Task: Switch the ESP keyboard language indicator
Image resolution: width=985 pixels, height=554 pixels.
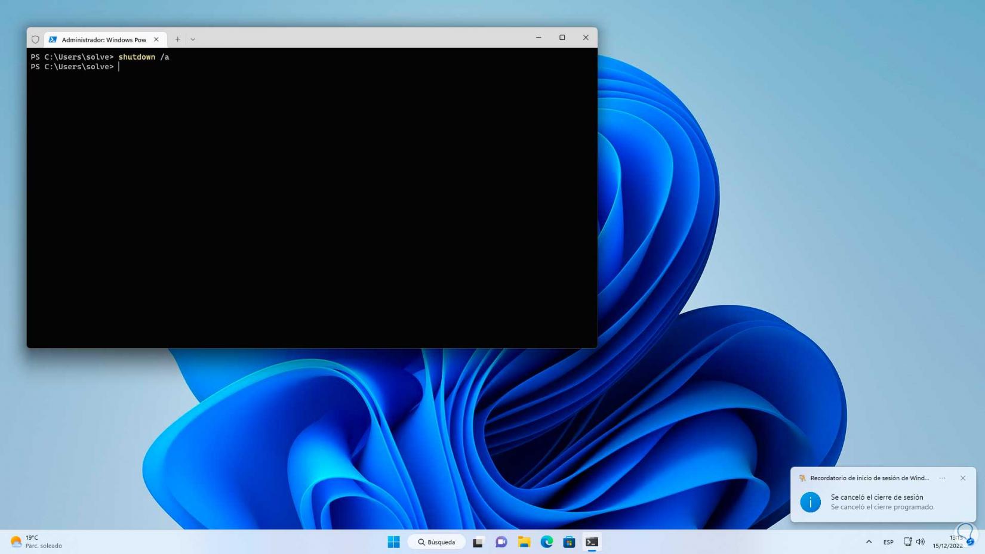Action: coord(888,542)
